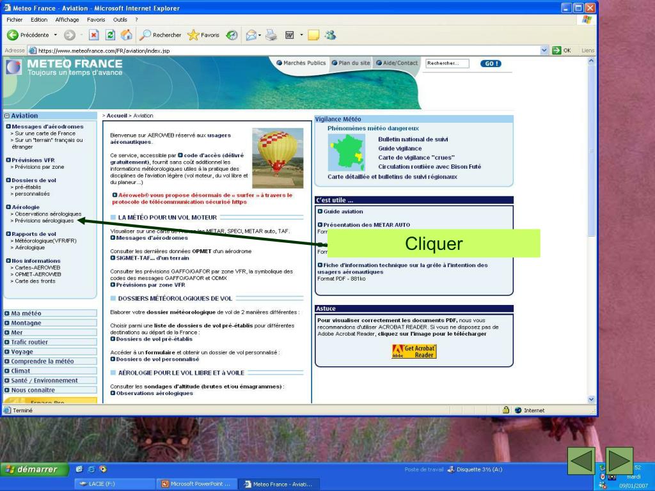Screen dimensions: 655x491
Task: Click the Internet Explorer quick launch icon
Action: point(91,469)
